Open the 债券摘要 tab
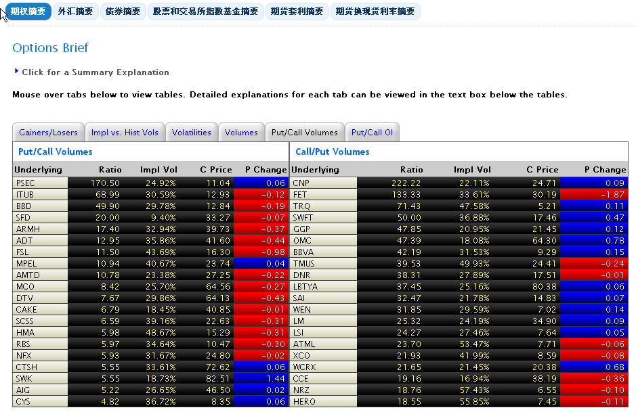 [123, 12]
